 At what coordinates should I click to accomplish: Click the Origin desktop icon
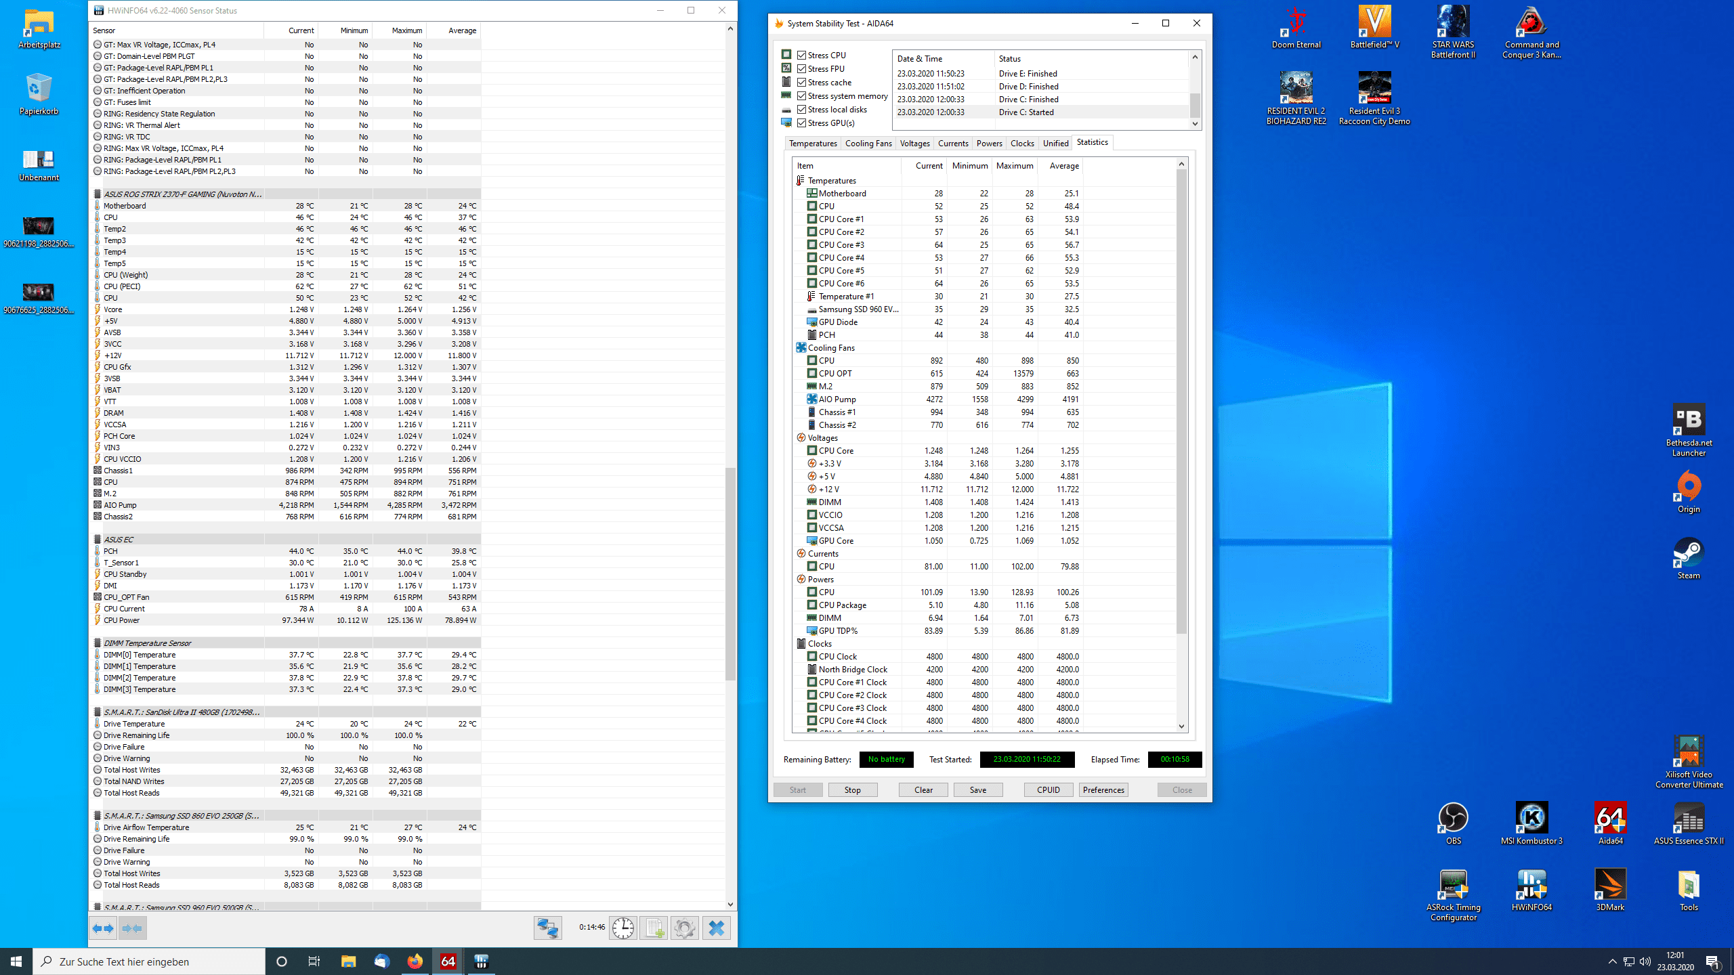[1689, 492]
